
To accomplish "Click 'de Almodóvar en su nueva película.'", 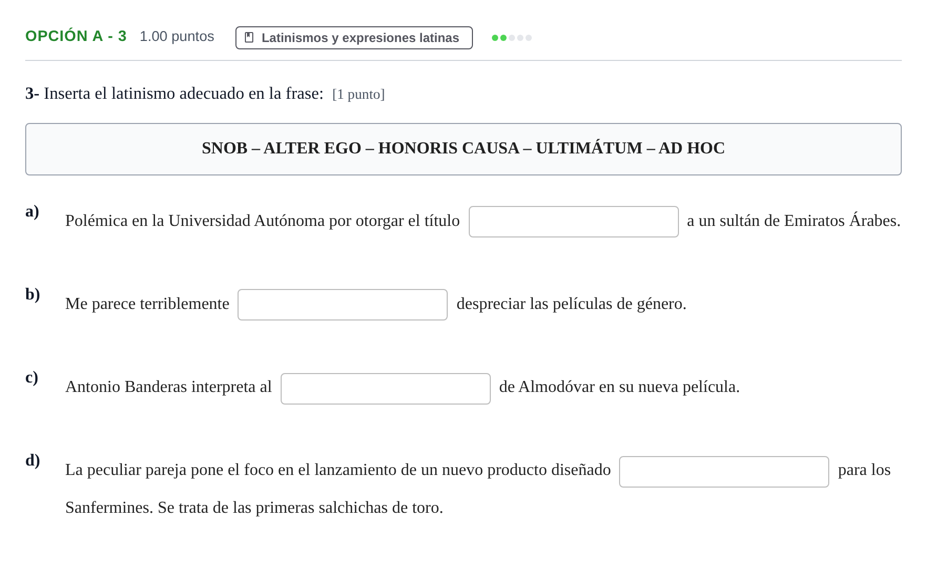I will click(619, 387).
